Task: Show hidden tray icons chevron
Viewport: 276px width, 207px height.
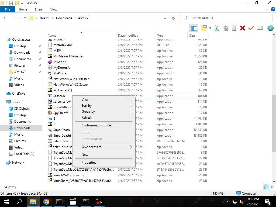Action: (228, 202)
